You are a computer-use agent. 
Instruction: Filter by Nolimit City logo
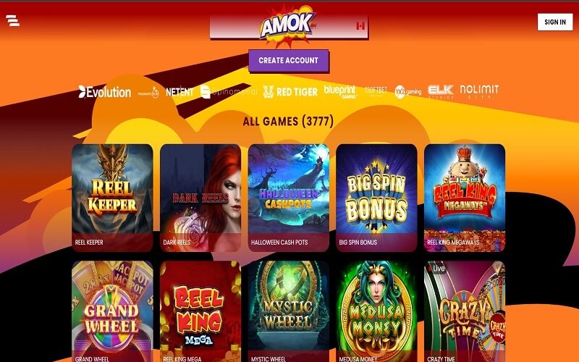pyautogui.click(x=479, y=91)
